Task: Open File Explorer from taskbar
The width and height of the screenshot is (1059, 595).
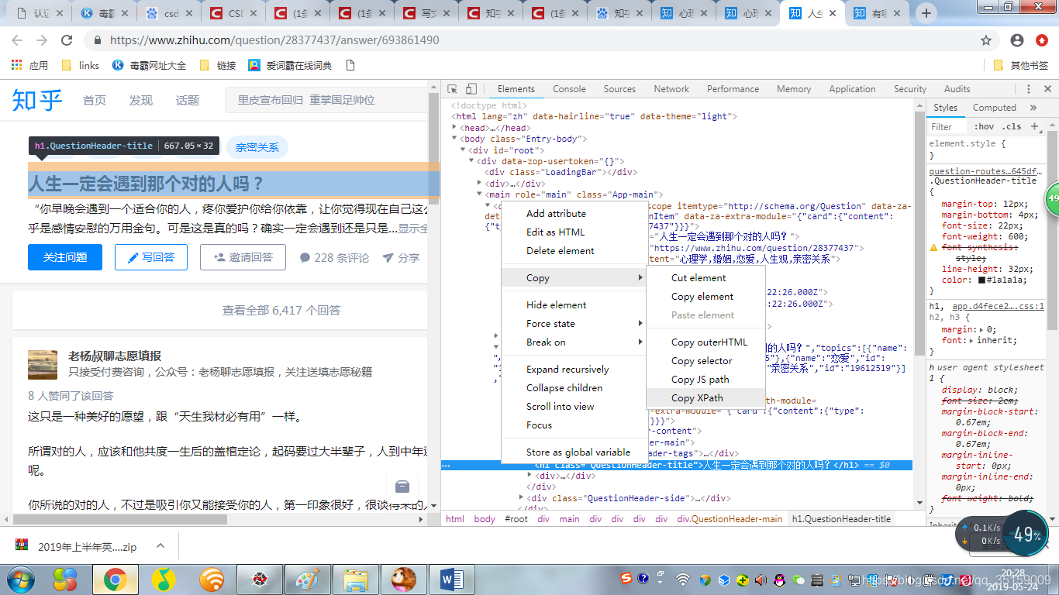Action: coord(356,579)
